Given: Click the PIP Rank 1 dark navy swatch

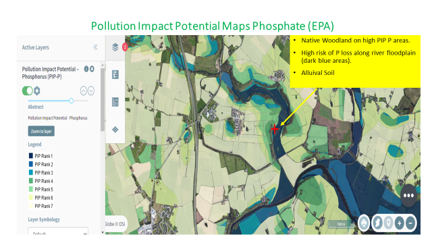Looking at the screenshot, I should pyautogui.click(x=31, y=156).
